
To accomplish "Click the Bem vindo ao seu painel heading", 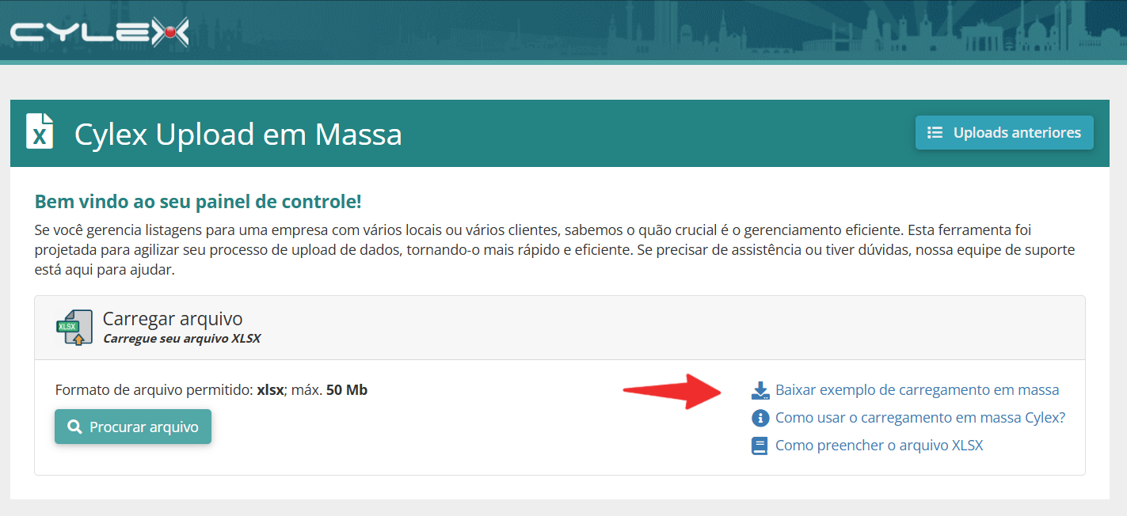I will pos(198,201).
